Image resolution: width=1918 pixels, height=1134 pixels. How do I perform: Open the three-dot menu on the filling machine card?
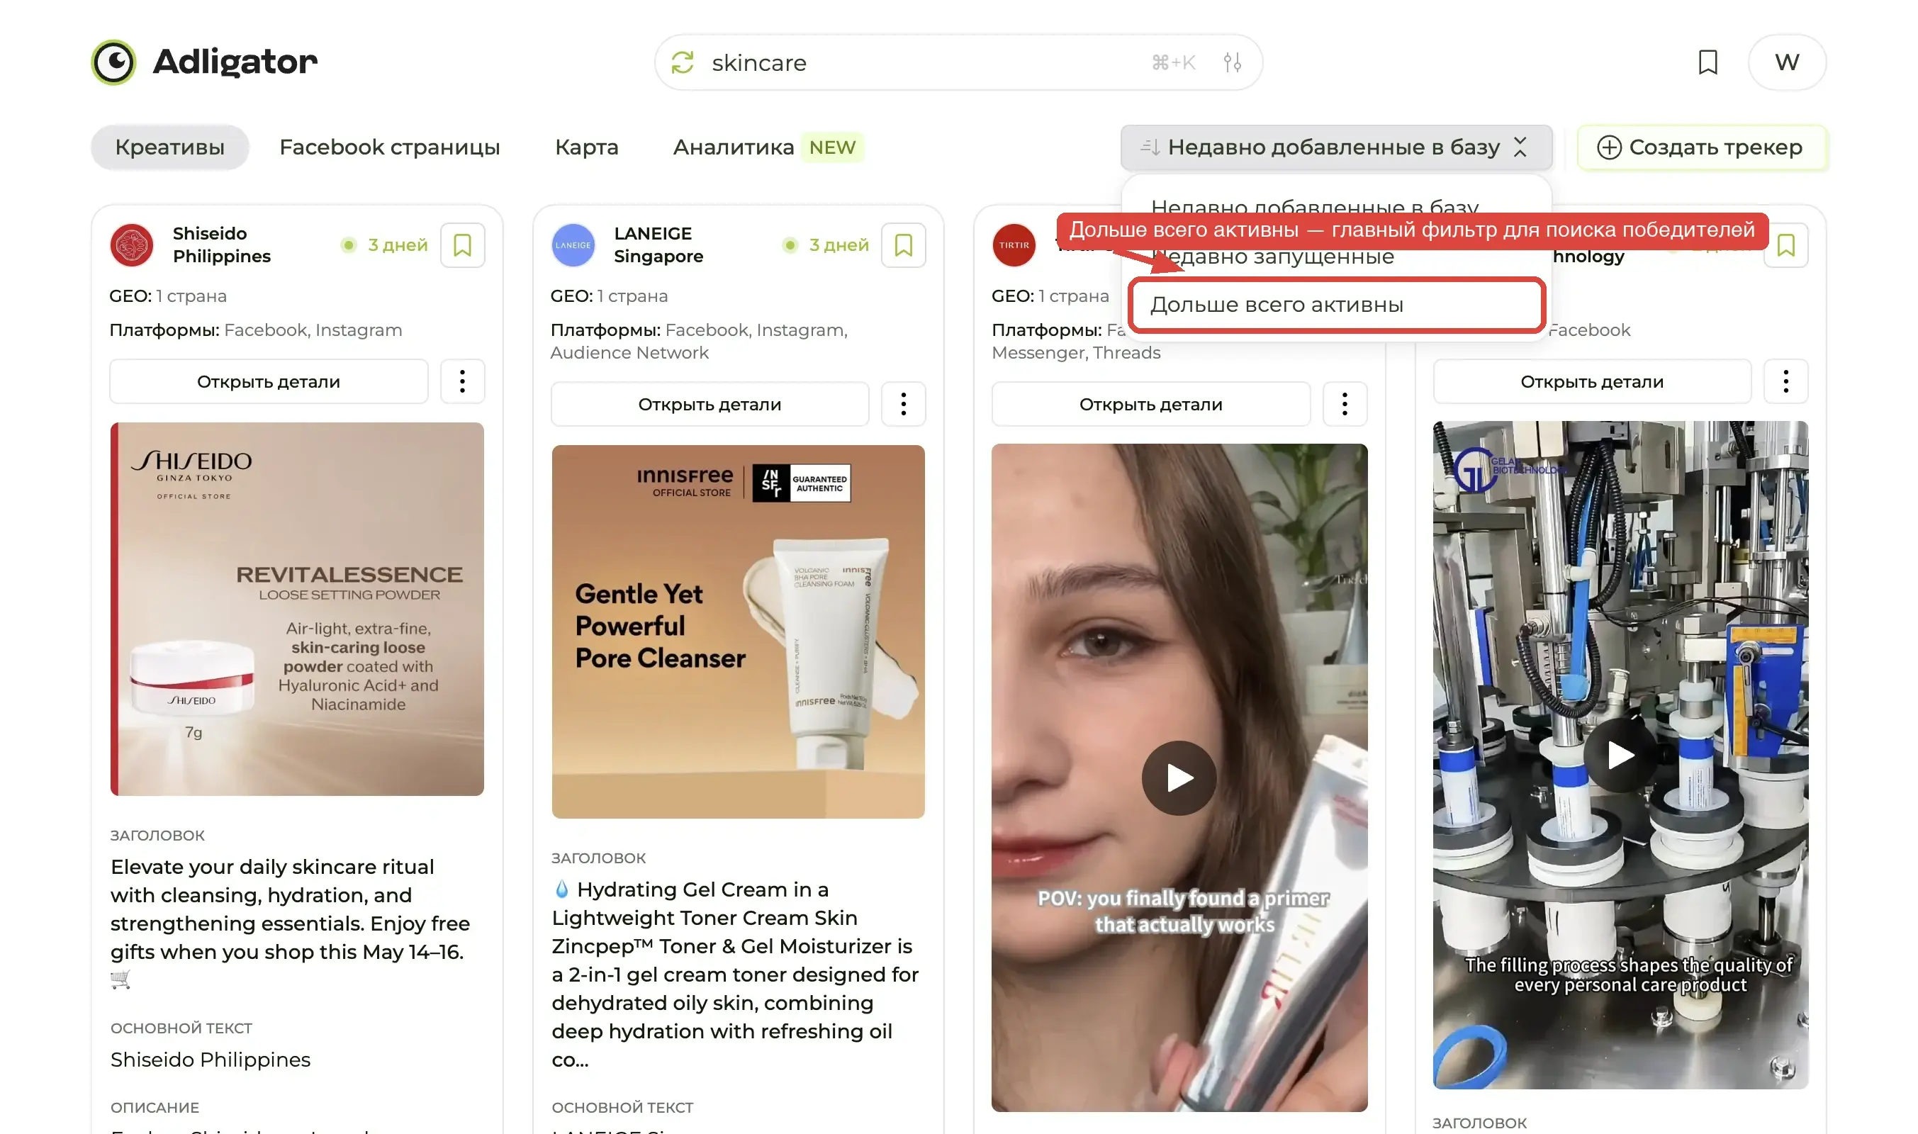(1785, 381)
